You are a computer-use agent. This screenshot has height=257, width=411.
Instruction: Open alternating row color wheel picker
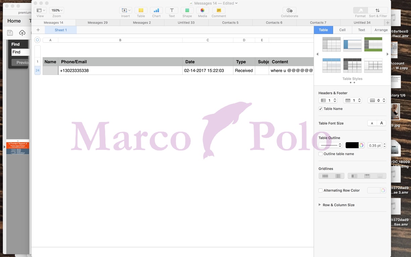click(383, 190)
